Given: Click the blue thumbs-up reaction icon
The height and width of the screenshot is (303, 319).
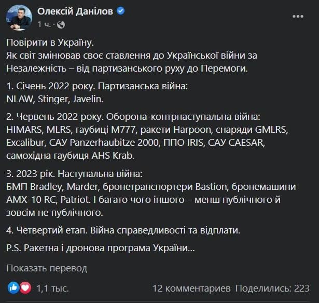Looking at the screenshot, I should coord(13,287).
